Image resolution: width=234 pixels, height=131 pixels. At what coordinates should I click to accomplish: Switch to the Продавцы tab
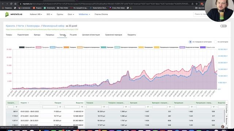(x=50, y=35)
